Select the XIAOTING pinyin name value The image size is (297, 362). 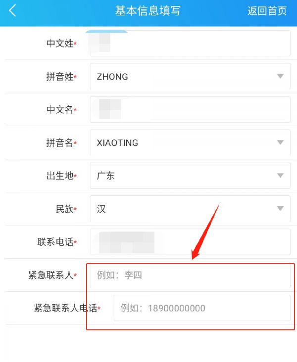coord(117,143)
